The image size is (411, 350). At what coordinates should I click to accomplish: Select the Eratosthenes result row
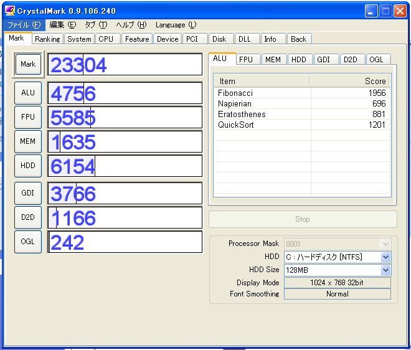click(302, 115)
